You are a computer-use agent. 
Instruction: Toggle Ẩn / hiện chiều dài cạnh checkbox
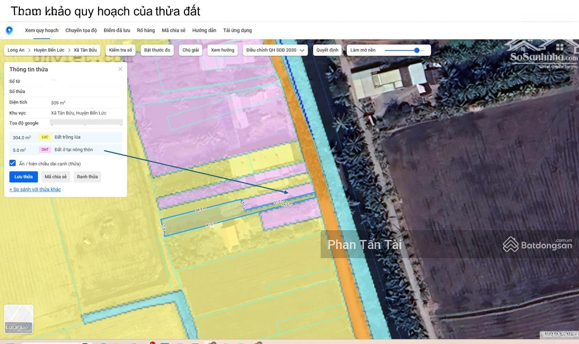tap(13, 163)
